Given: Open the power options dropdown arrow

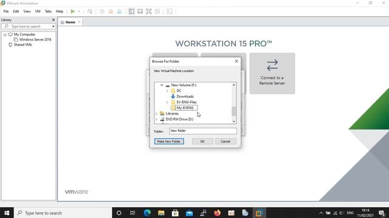Looking at the screenshot, I should (x=79, y=12).
